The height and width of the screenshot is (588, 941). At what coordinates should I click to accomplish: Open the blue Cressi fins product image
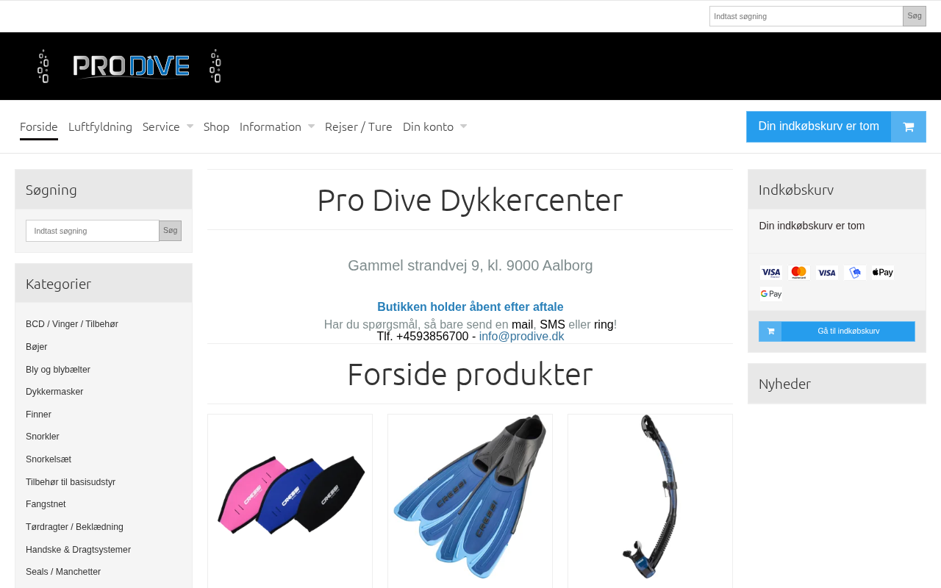pos(470,498)
